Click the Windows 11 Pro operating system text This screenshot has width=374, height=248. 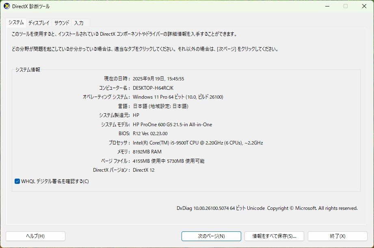click(178, 97)
